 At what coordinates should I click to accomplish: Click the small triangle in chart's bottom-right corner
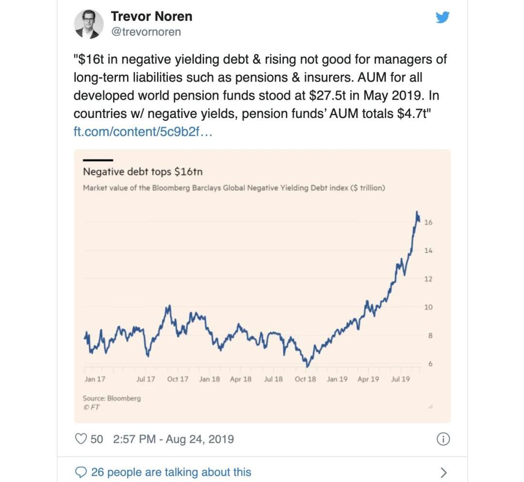pos(430,406)
